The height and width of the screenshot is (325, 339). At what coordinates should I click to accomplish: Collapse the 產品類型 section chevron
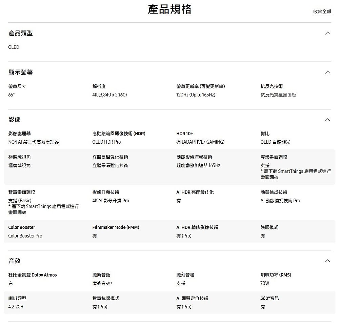[x=327, y=33]
